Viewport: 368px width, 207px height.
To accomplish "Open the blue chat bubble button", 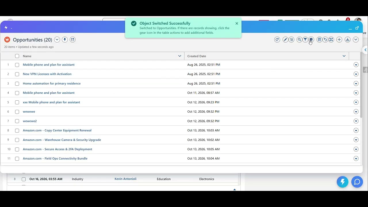I will (357, 182).
